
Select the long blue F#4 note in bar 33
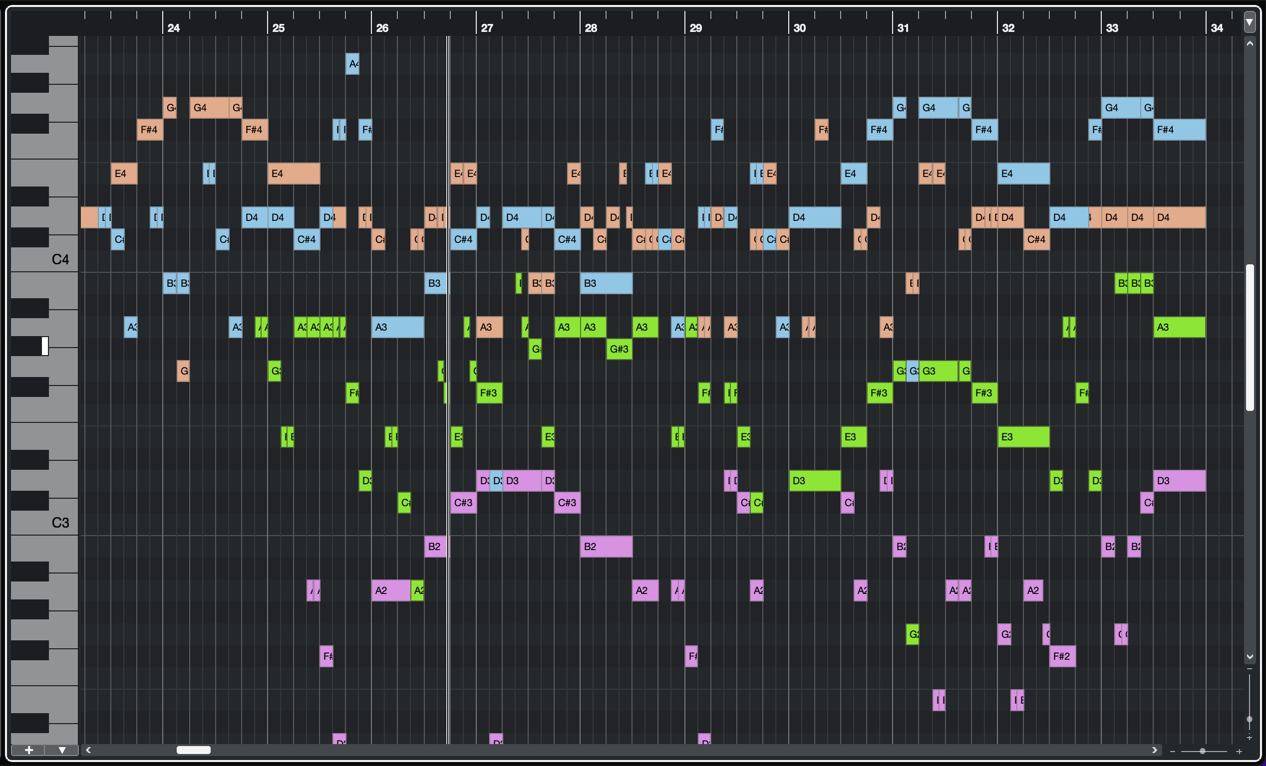(1180, 129)
